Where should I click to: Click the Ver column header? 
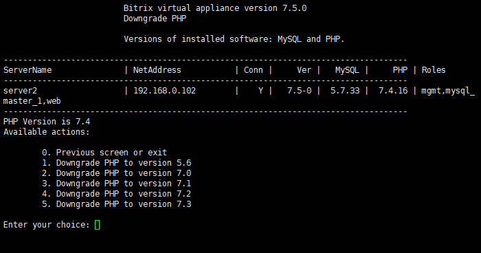pyautogui.click(x=304, y=70)
